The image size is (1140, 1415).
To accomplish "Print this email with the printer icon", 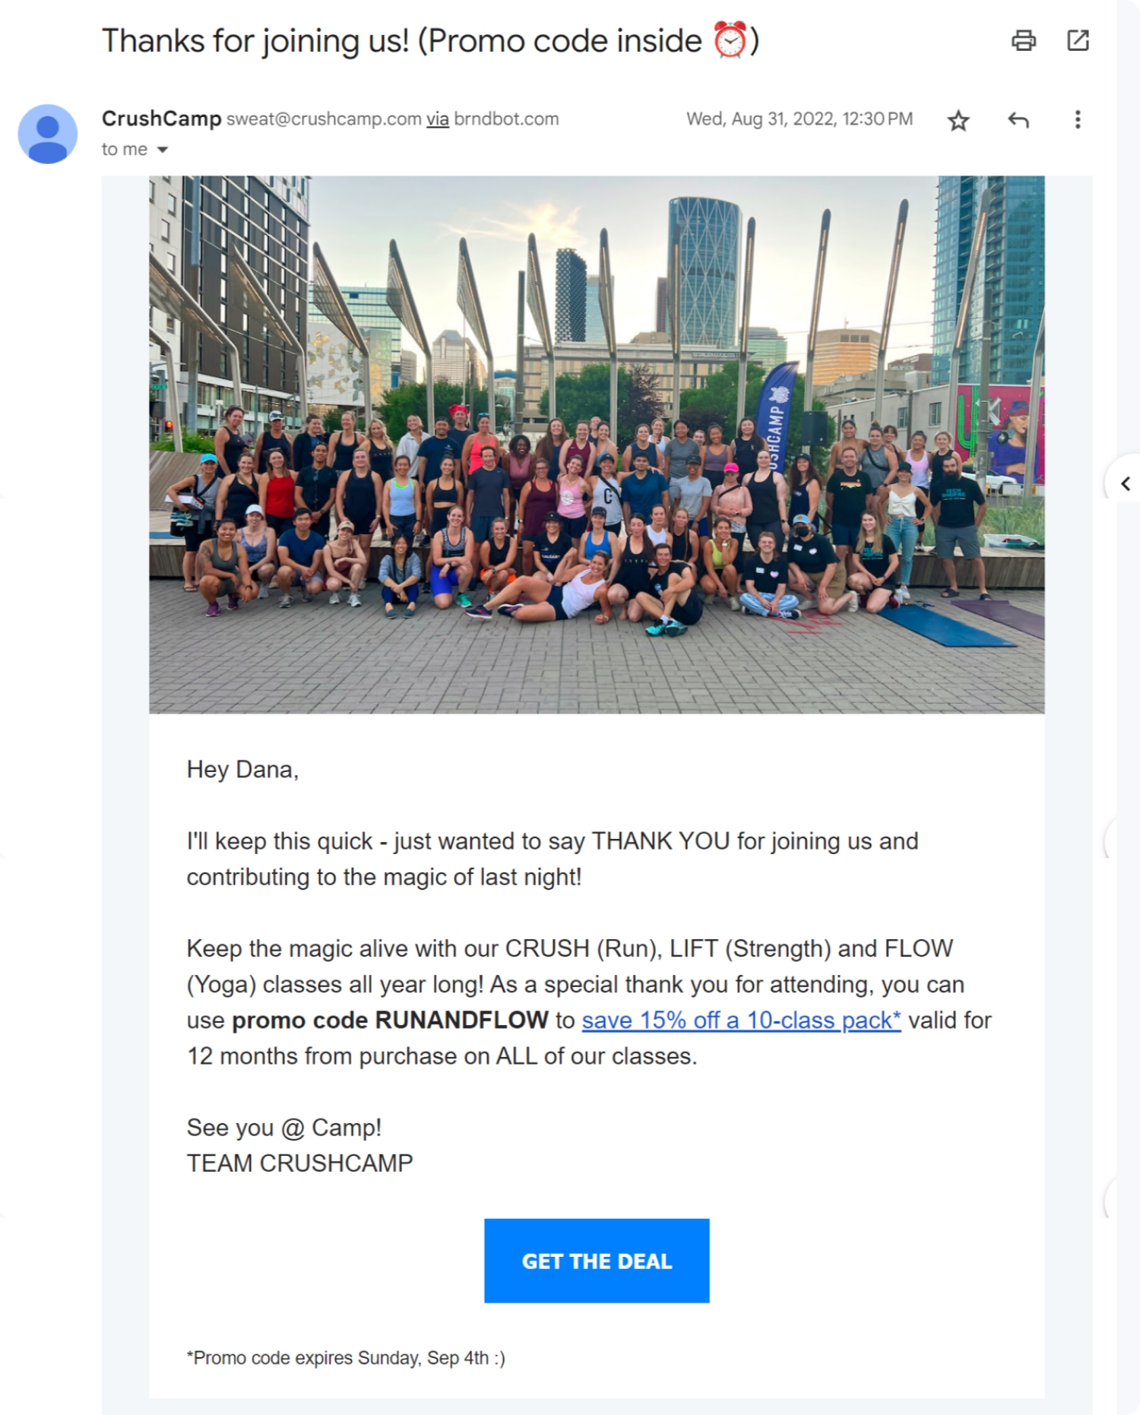I will 1023,40.
